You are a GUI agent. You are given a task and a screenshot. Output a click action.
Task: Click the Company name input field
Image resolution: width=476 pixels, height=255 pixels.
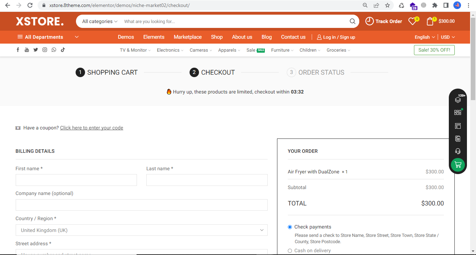point(141,205)
